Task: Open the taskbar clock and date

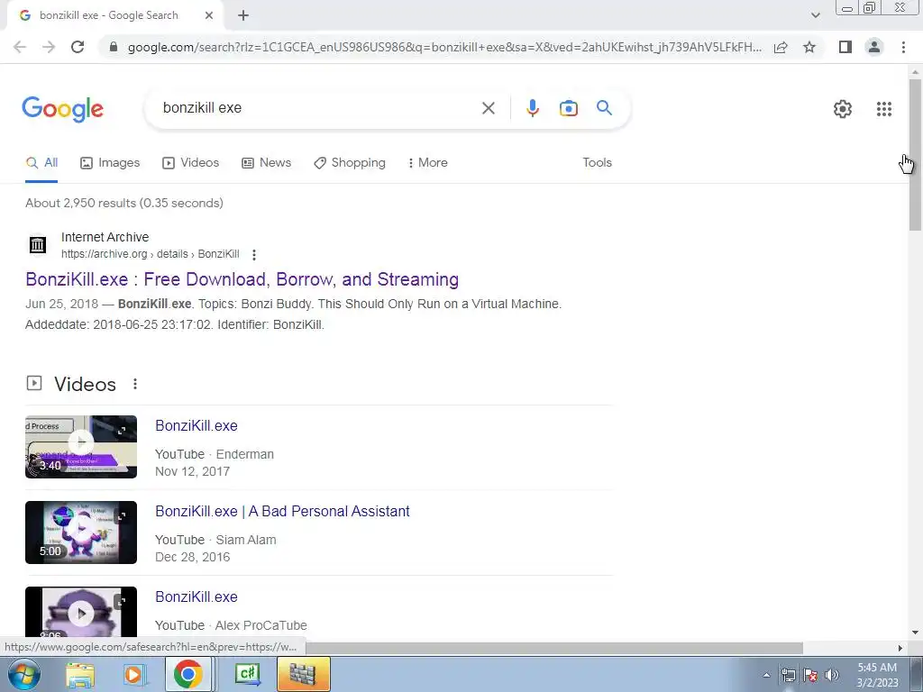Action: 877,675
